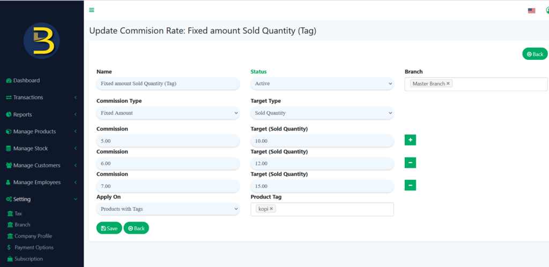Open the US flag language selector

click(x=531, y=10)
